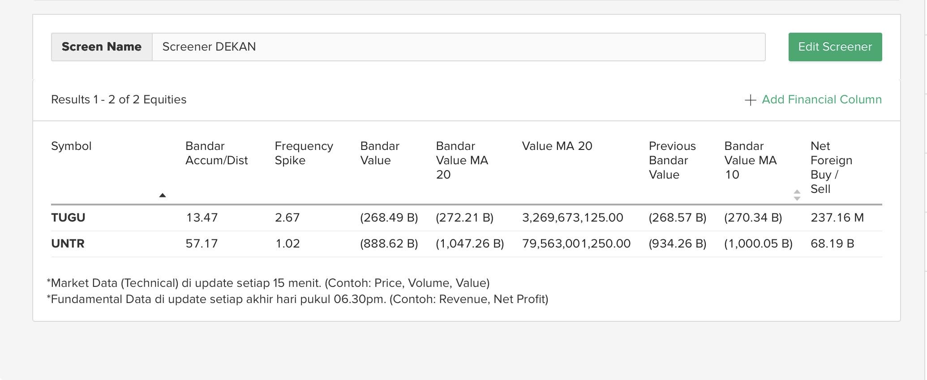Sort by the Bandar Accum/Dist column header
The image size is (927, 380).
click(x=216, y=153)
